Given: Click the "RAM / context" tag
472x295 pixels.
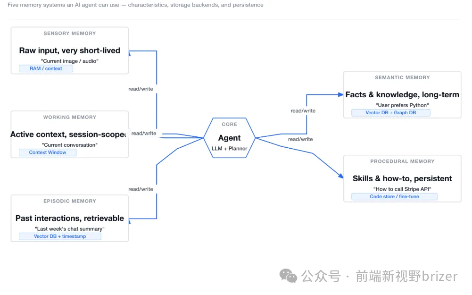Looking at the screenshot, I should [46, 68].
